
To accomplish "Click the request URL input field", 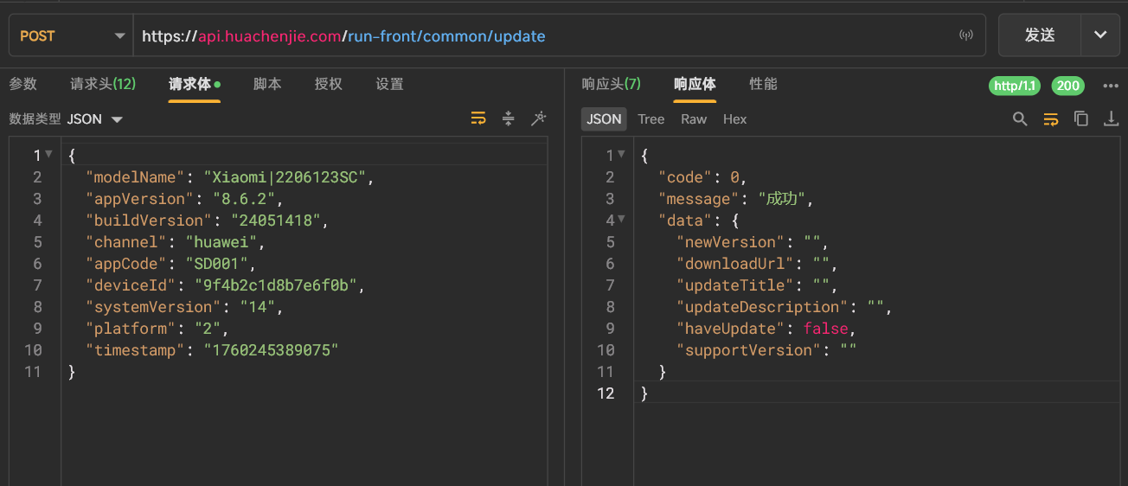I will [x=545, y=35].
